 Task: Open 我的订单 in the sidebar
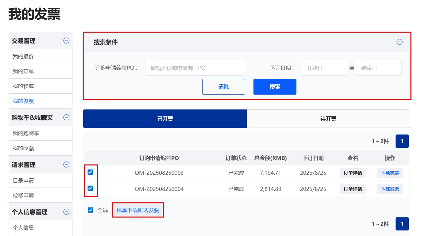point(23,71)
